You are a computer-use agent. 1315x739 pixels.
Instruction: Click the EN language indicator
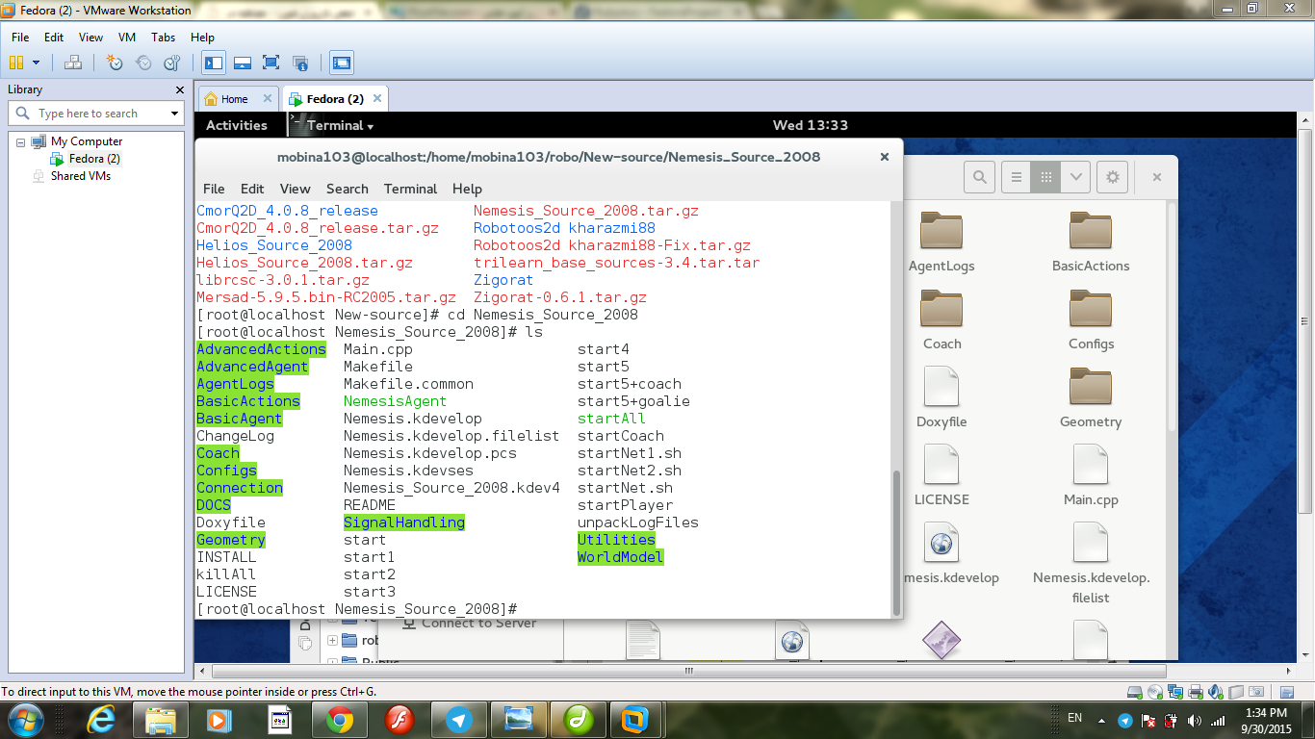pos(1075,718)
